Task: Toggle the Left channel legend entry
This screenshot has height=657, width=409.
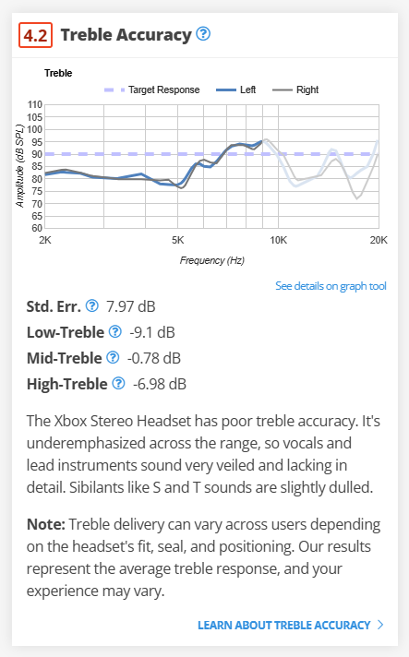Action: (236, 90)
